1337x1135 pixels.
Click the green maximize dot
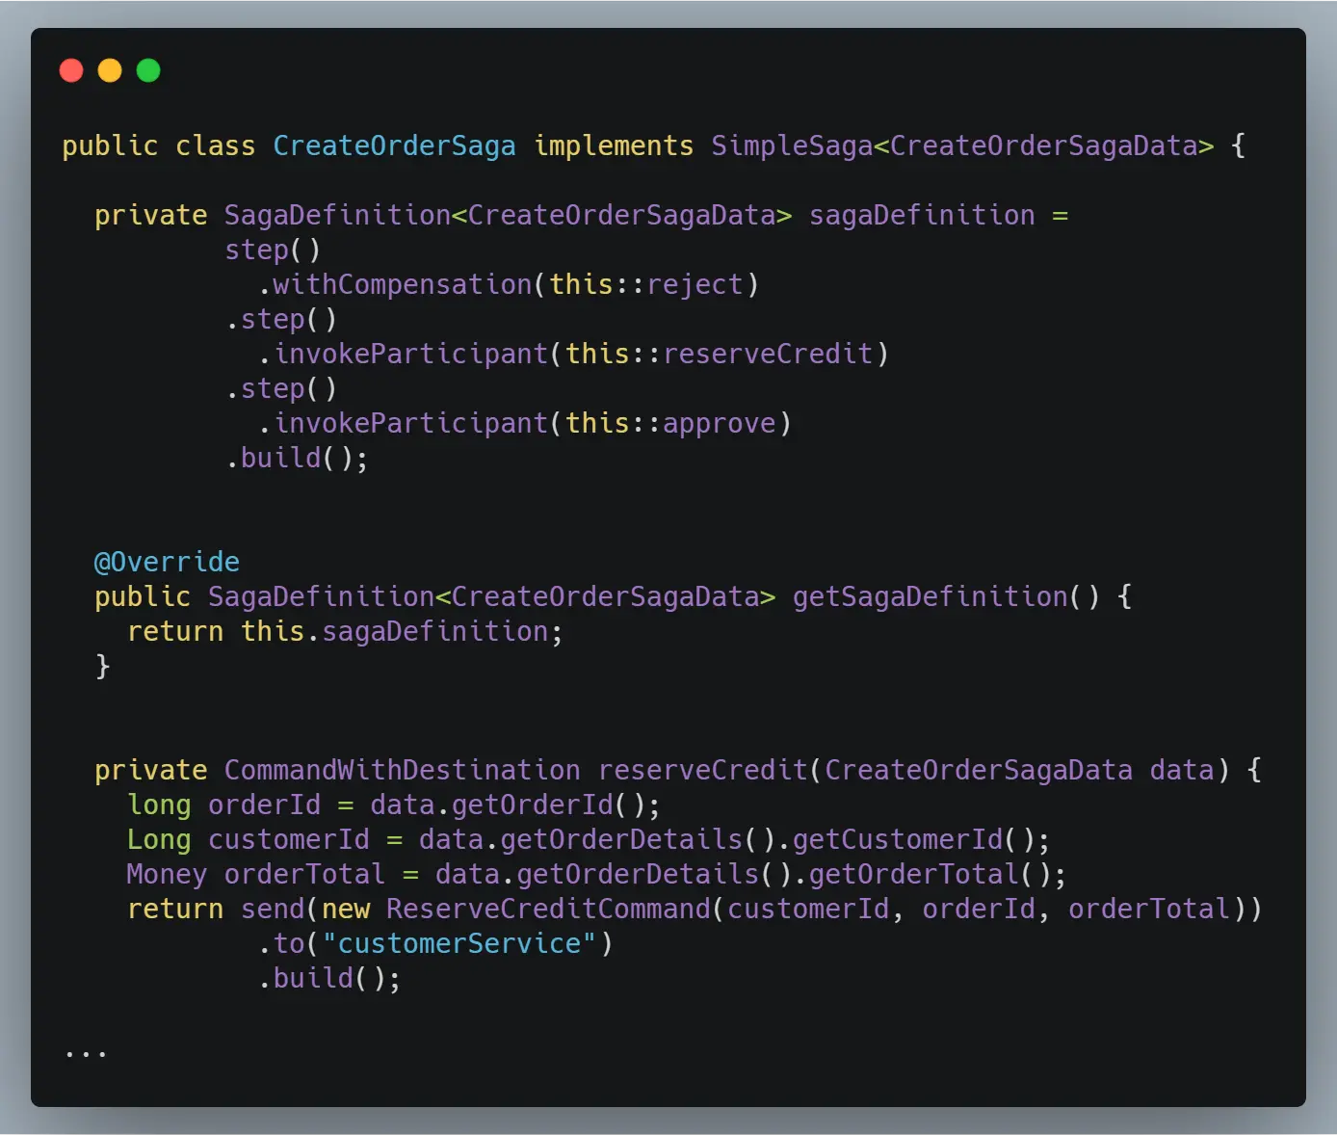point(148,70)
